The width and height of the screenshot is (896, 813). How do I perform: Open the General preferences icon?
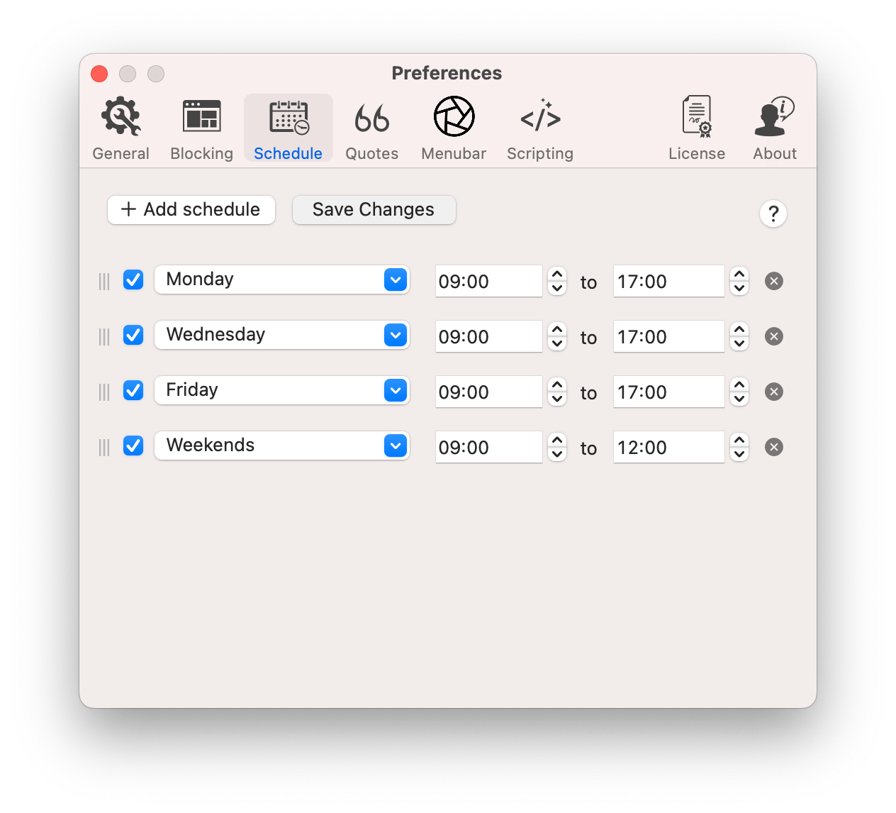point(120,116)
